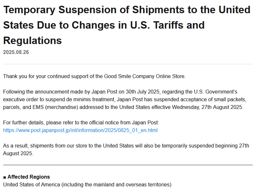Click the phrase 'de minimis treatment'
The image size is (256, 196).
(90, 100)
